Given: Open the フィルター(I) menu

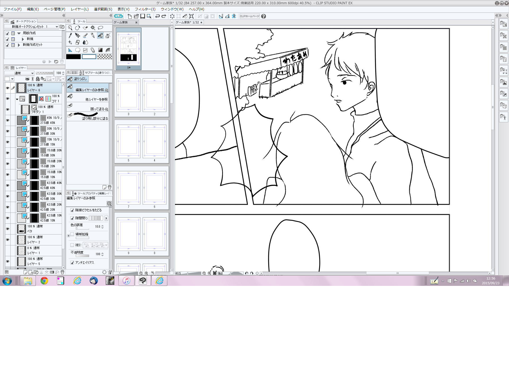Looking at the screenshot, I should 145,9.
